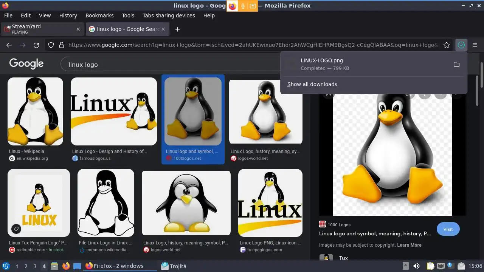Viewport: 484px width, 272px height.
Task: Open the taskbar application menu
Action: pyautogui.click(x=6, y=266)
